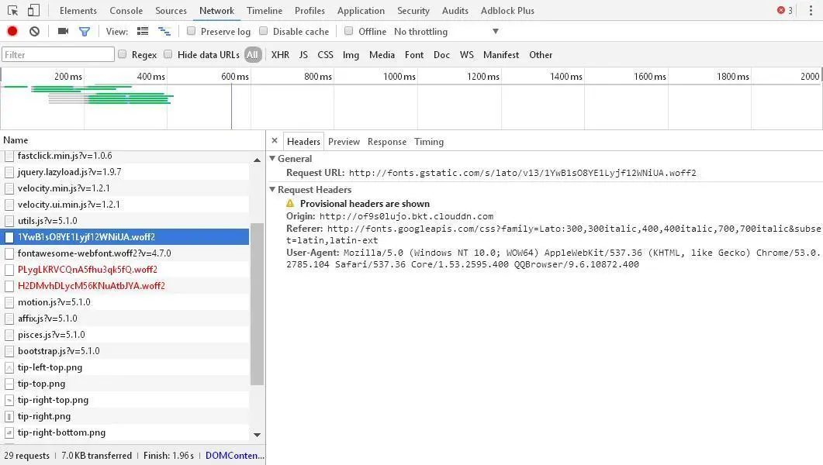This screenshot has height=465, width=823.
Task: Filter requests by WS
Action: coord(467,54)
